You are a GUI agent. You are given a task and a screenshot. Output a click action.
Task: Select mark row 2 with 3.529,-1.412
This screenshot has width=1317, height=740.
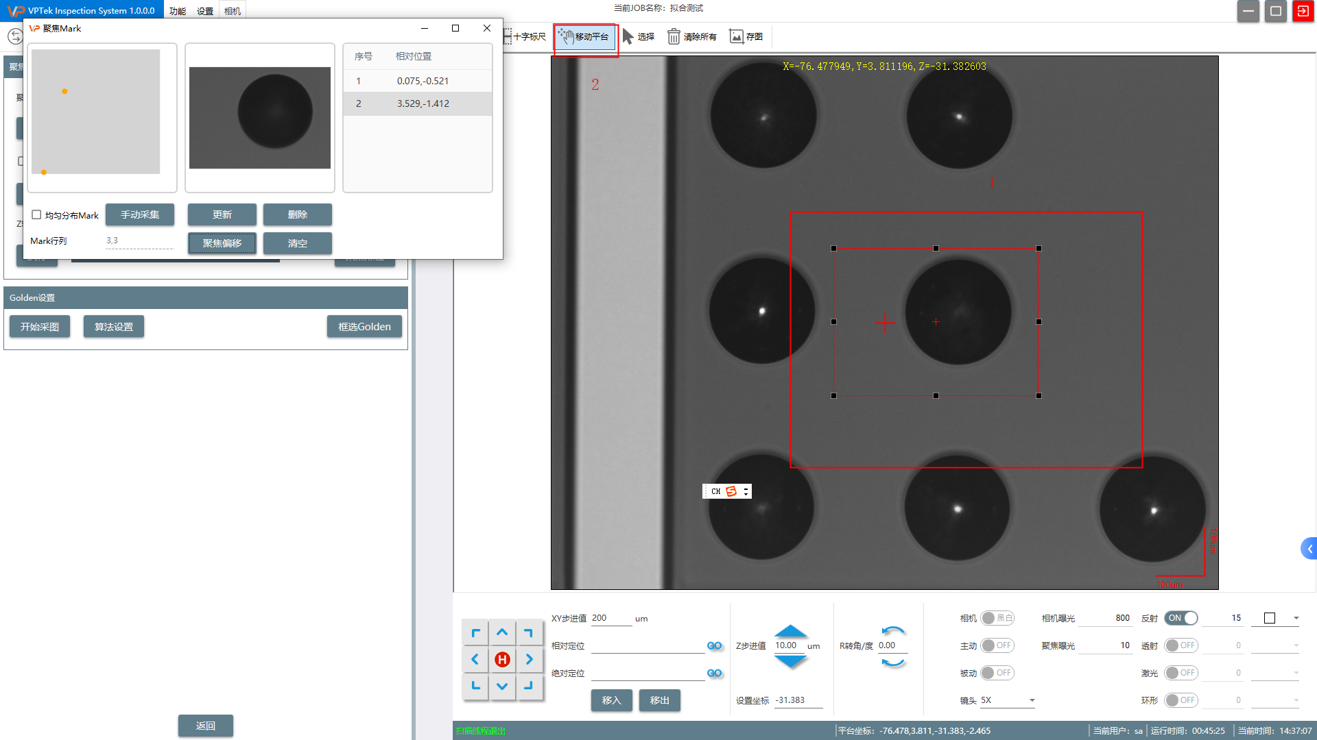point(418,103)
